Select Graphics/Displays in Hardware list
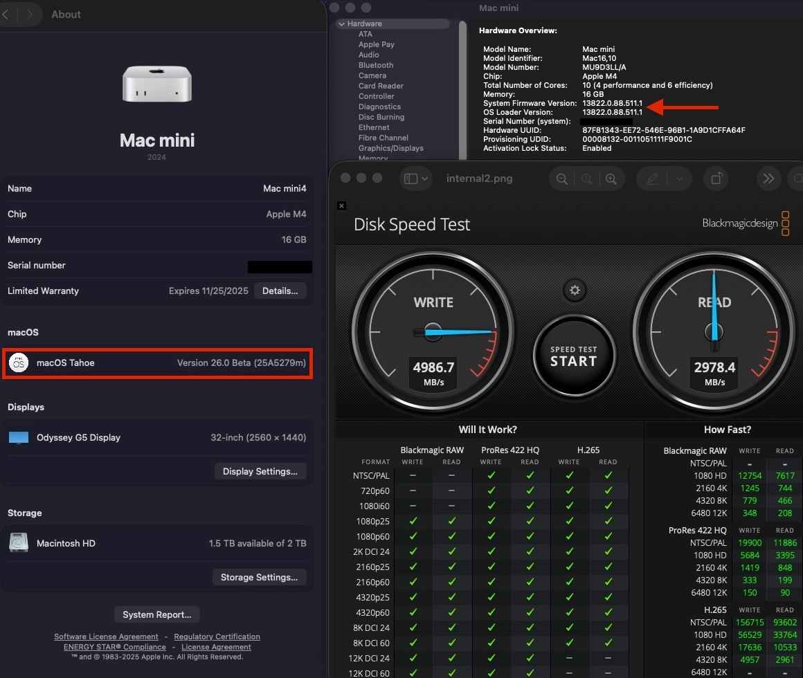The image size is (803, 678). (391, 148)
